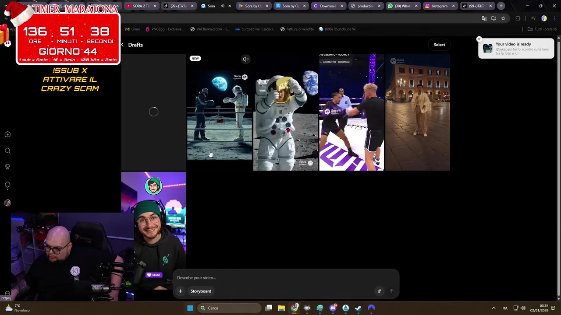This screenshot has width=561, height=315.
Task: Unmute the hovered draft video via speaker icon
Action: [246, 59]
